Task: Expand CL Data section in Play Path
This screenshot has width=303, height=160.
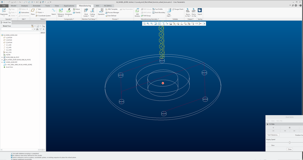Action: pyautogui.click(x=268, y=124)
